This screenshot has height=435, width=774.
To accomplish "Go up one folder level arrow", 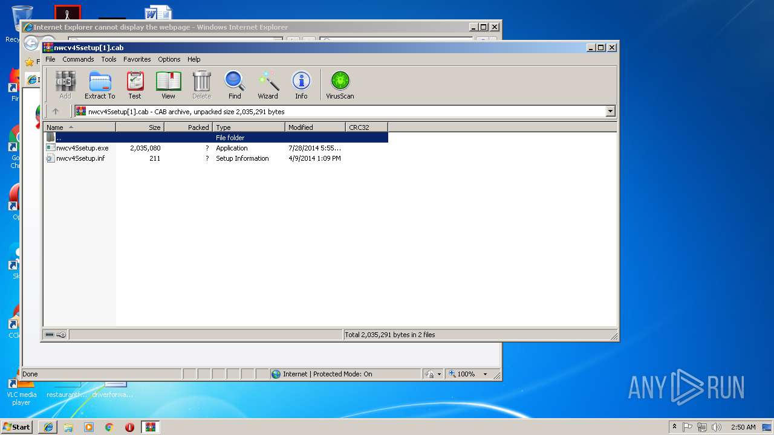I will pos(56,111).
